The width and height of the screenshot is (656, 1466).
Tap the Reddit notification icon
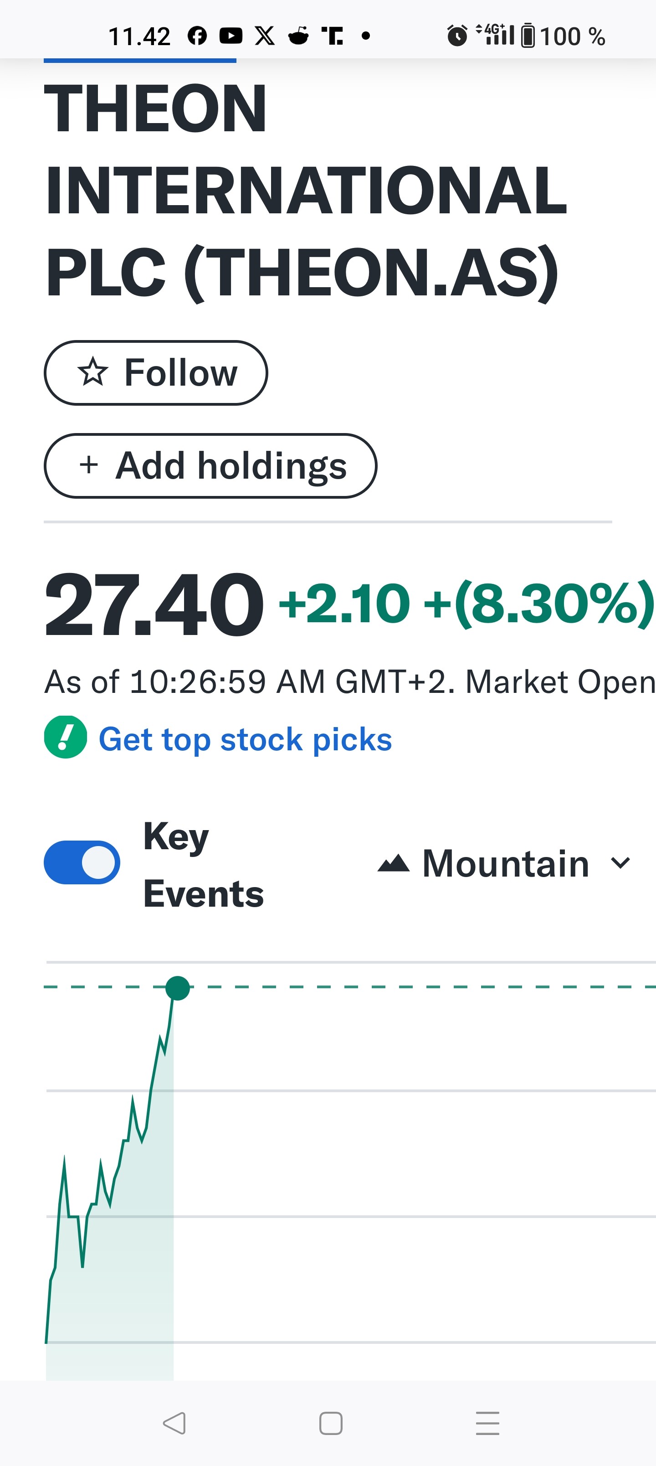(x=298, y=36)
